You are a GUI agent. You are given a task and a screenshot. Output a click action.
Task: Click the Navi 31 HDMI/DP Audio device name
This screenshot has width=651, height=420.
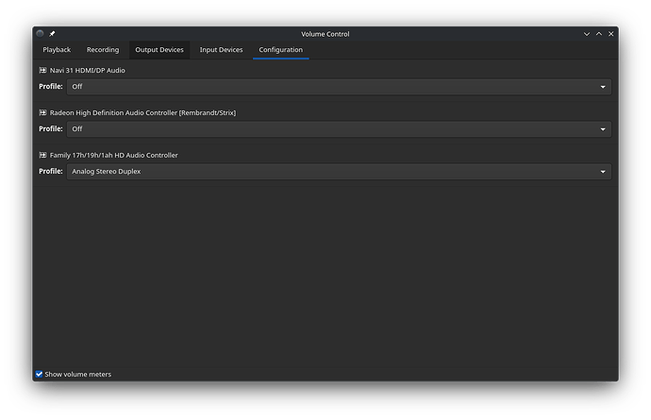pos(88,71)
